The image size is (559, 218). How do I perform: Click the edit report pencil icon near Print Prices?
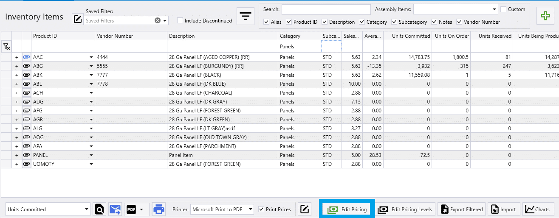pos(304,209)
